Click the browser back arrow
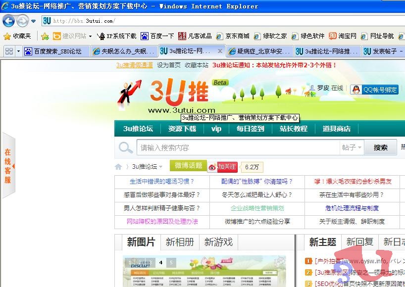405x287 pixels. click(9, 21)
